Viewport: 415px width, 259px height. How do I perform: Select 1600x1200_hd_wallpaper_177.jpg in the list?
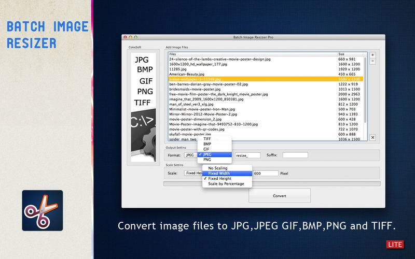[x=266, y=64]
